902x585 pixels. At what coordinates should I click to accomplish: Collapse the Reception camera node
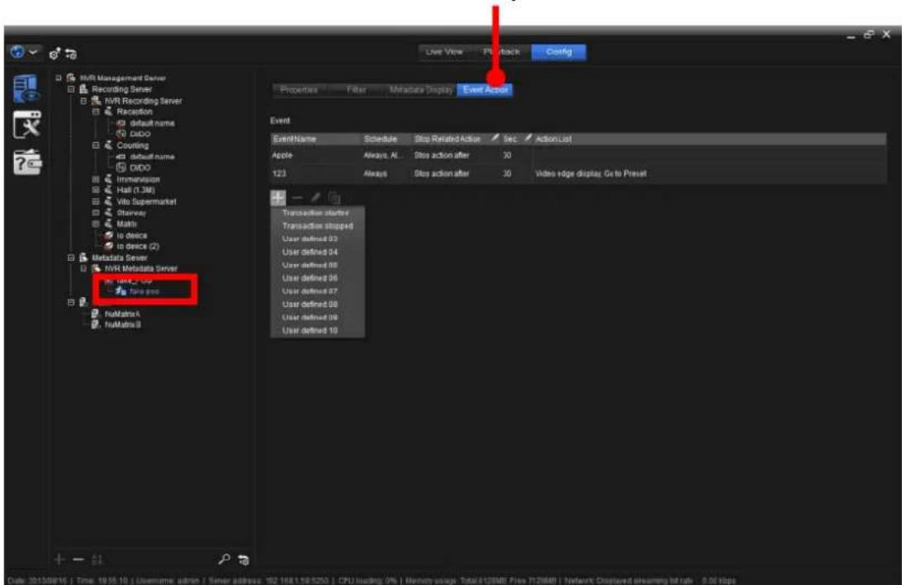click(96, 111)
